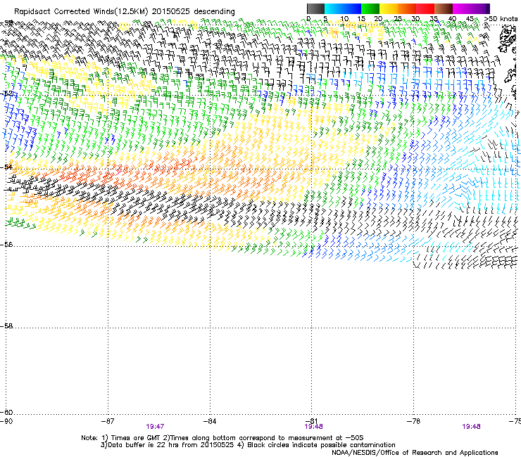Click the "-52" latitude axis label
This screenshot has height=457, width=521.
(x=6, y=94)
